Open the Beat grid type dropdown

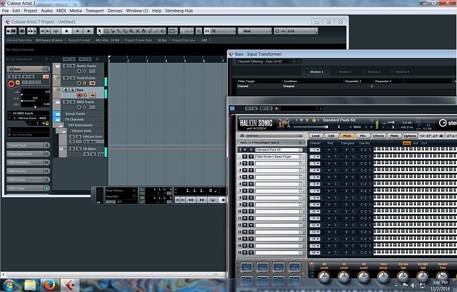click(255, 31)
